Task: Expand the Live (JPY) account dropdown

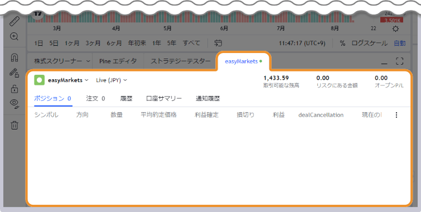Action: (x=112, y=80)
